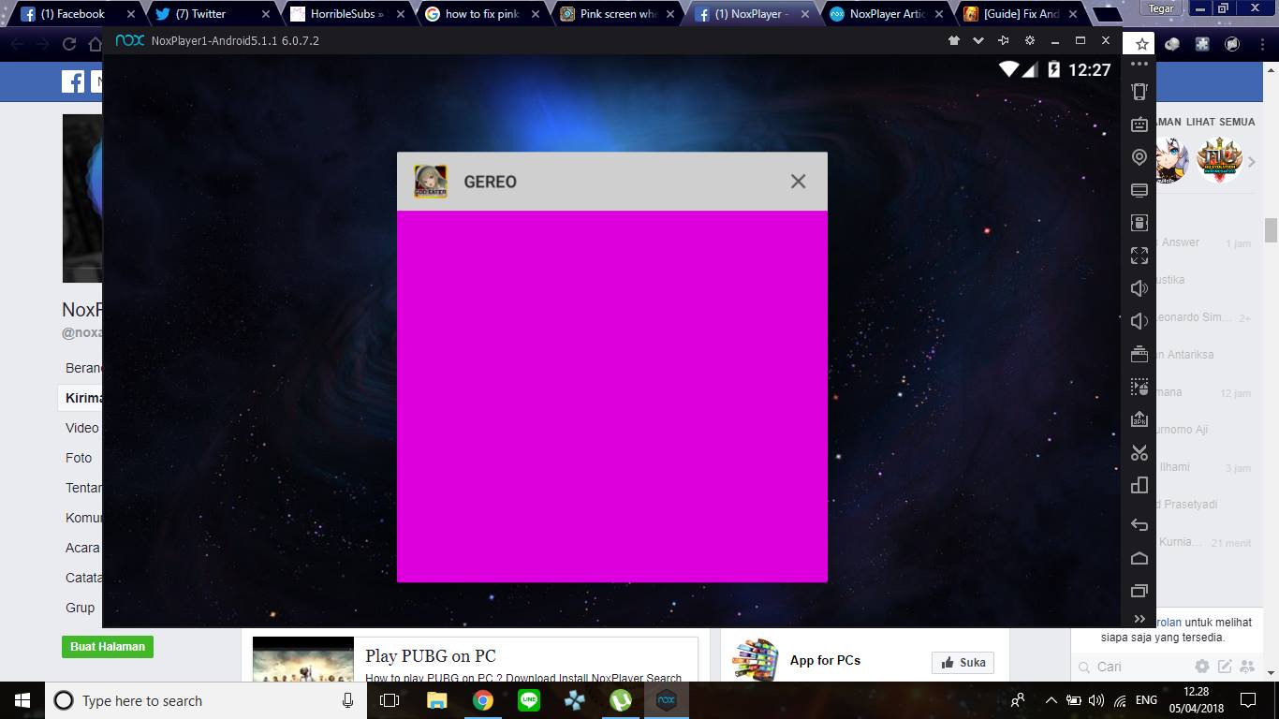Switch to the '[Guide] Fix And' tab
This screenshot has height=719, width=1279.
click(1022, 14)
